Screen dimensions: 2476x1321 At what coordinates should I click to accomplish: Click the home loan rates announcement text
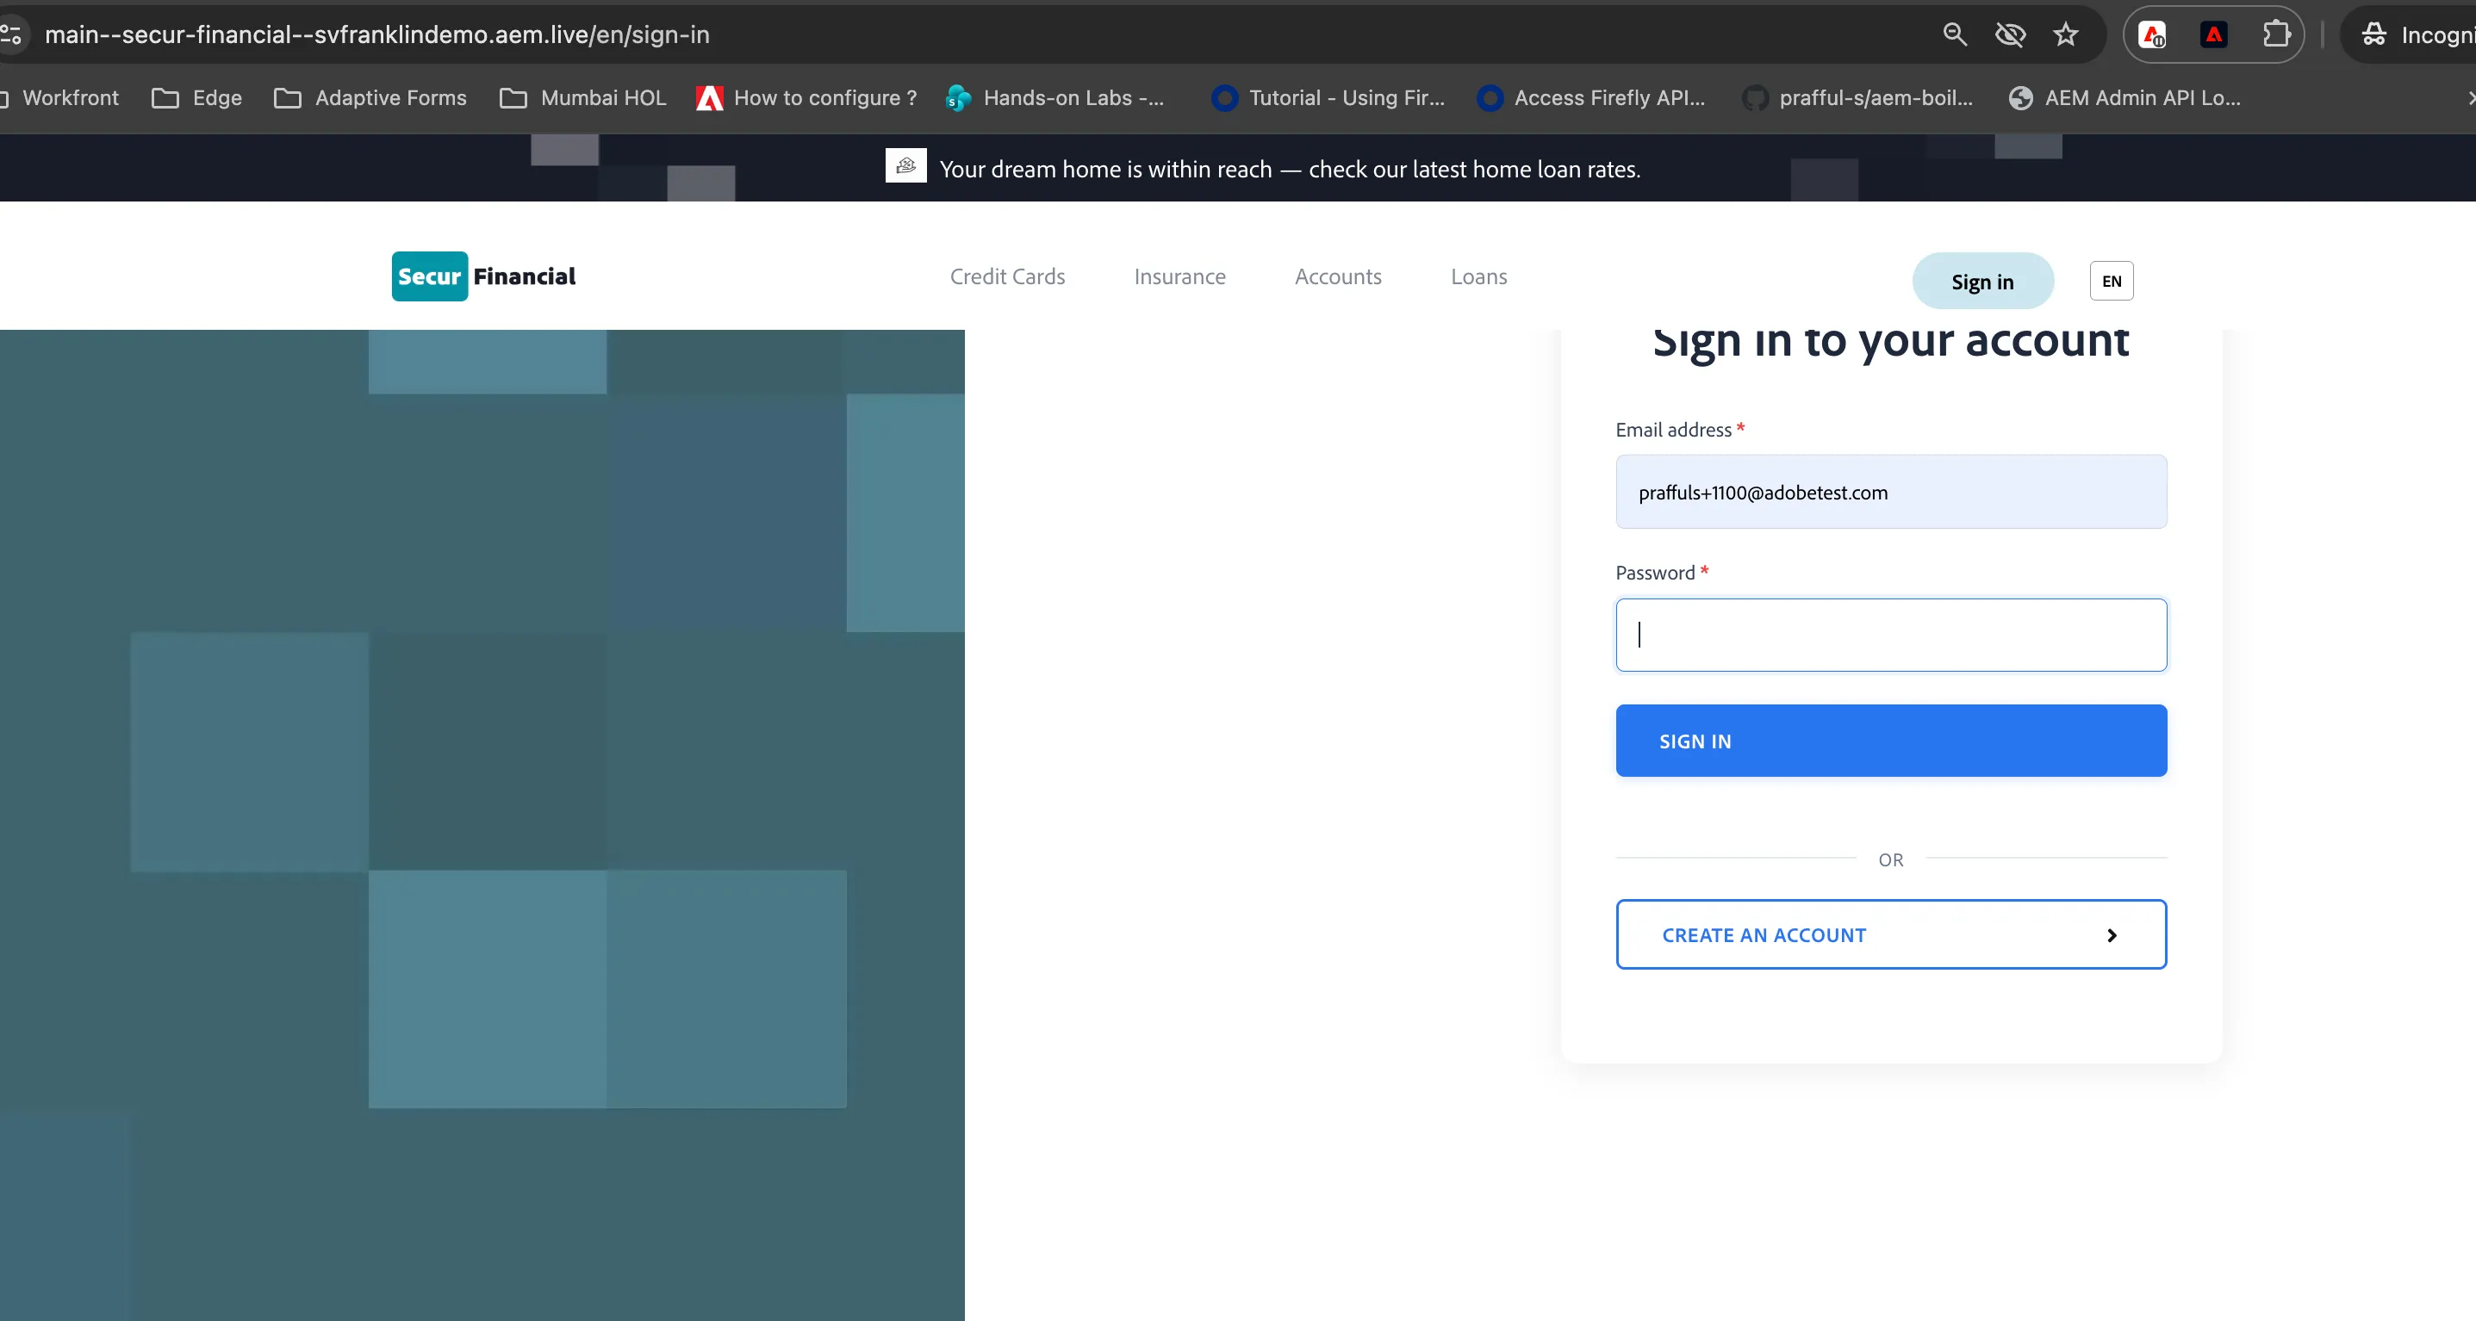1290,169
